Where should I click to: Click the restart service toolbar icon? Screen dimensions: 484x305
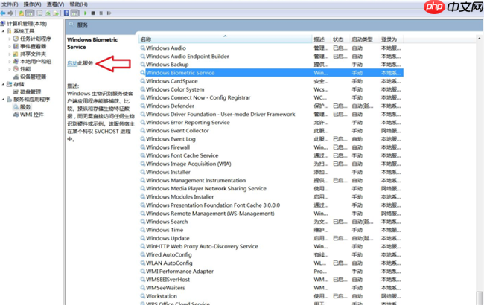[x=109, y=13]
